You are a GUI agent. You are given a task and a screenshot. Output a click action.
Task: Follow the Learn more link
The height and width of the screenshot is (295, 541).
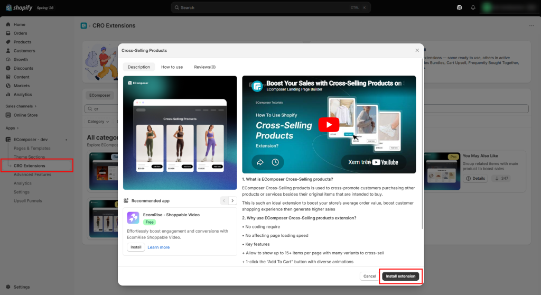[x=158, y=247]
